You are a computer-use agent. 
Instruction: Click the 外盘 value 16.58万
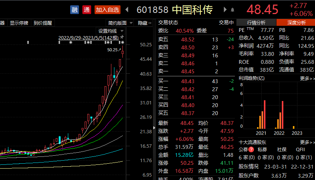pyautogui.click(x=184, y=171)
